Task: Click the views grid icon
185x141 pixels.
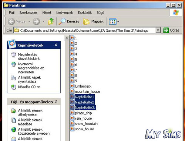Action: point(113,22)
